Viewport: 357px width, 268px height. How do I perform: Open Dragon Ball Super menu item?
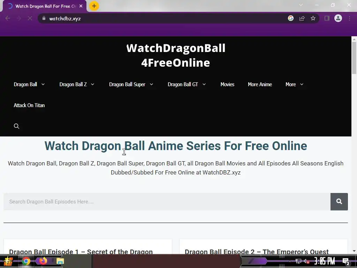[127, 84]
